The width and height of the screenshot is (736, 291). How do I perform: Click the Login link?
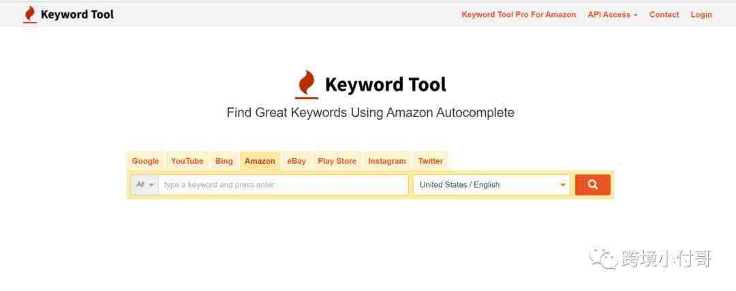pos(701,14)
